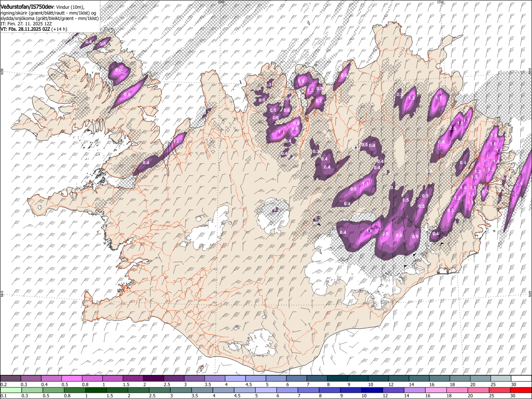532x399 pixels.
Task: Click the '(+14 h)' forecast offset
Action: [x=60, y=29]
